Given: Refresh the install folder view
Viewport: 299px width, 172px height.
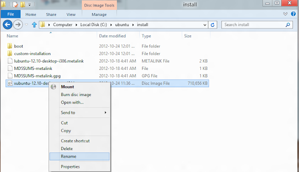Looking at the screenshot, I should [213, 25].
